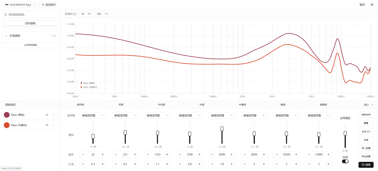Increase frequency 10500 with plus

pyautogui.click(x=296, y=154)
